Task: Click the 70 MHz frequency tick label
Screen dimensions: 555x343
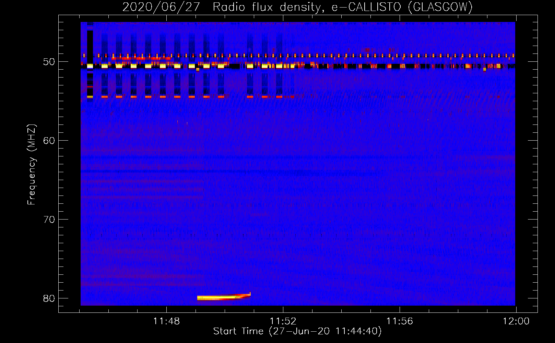Action: click(x=49, y=220)
